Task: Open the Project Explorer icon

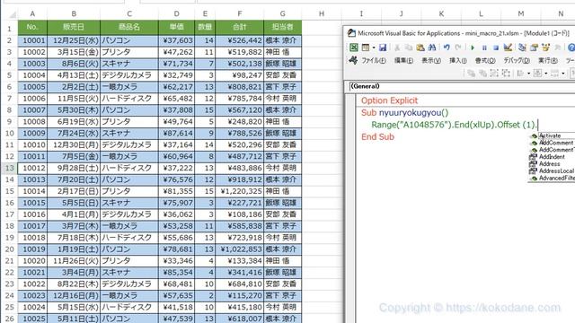Action: (522, 48)
